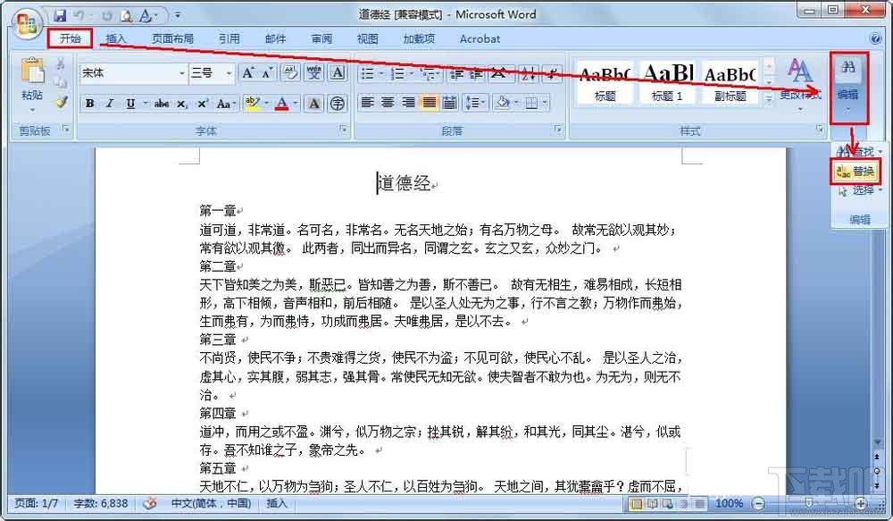Screen dimensions: 893x521
Task: Click the spell check icon in status bar
Action: [x=149, y=504]
